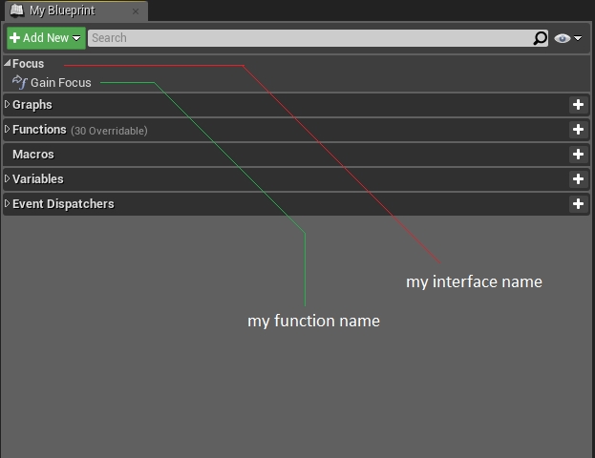
Task: Expand the Event Dispatchers section
Action: (7, 203)
